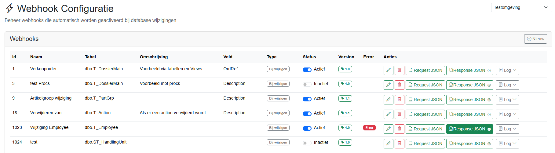Open the Log dropdown for Wijziging Employee
This screenshot has height=153, width=555.
tap(507, 129)
